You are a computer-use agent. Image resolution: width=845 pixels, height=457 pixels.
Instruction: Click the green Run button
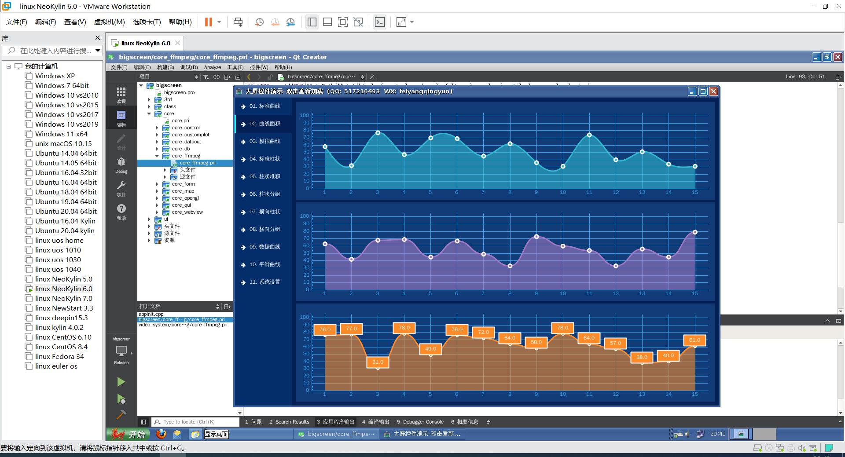(121, 382)
